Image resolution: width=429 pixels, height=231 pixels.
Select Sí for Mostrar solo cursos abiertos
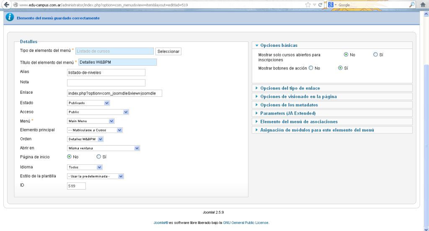coord(375,54)
